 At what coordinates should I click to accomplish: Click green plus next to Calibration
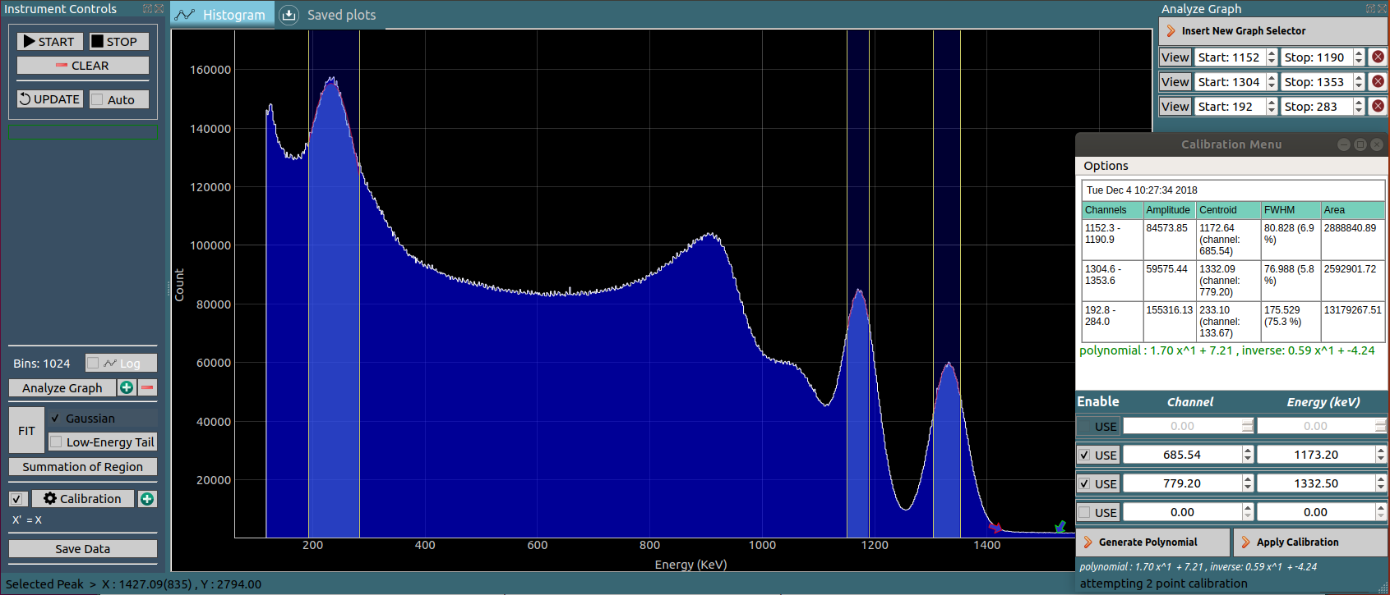(x=147, y=499)
